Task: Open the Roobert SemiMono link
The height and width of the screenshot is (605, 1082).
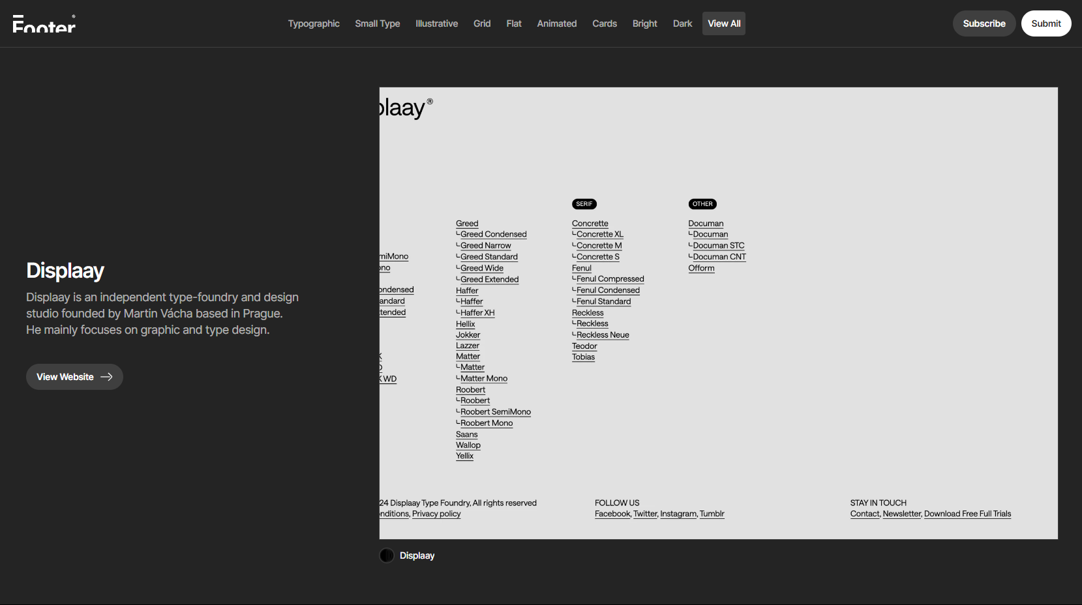Action: (x=496, y=412)
